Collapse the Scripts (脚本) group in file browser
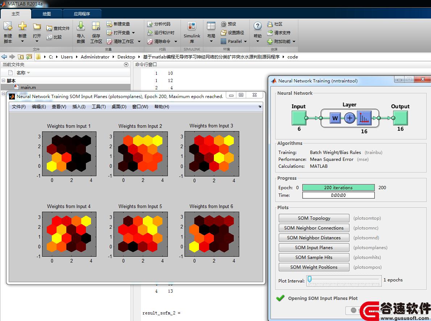 3,81
